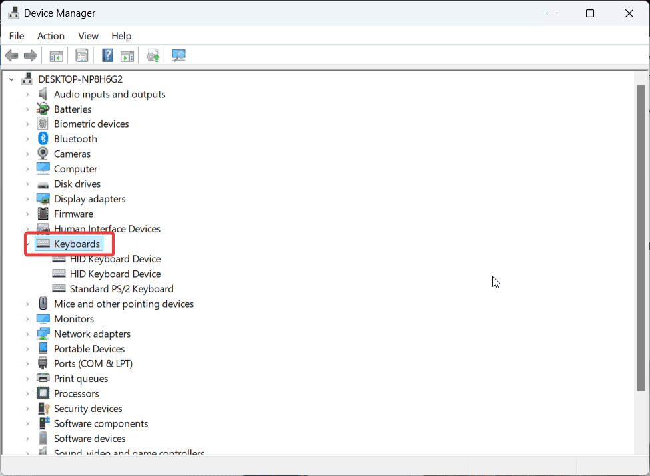Expand the Bluetooth category chevron
Screen dimensions: 650x476
(27, 139)
